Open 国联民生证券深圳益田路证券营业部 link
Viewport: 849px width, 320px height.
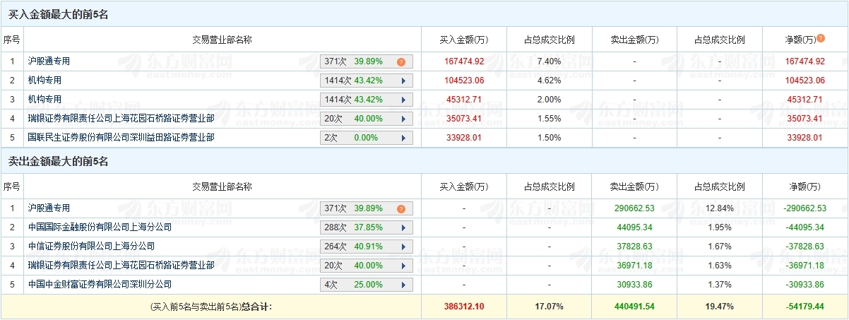tap(121, 138)
